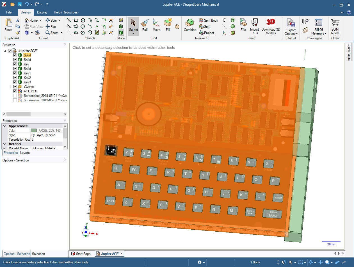The height and width of the screenshot is (267, 354).
Task: Open the Start Page tab
Action: (81, 254)
